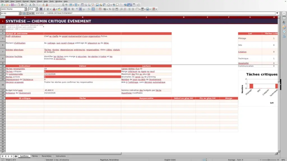Viewport: 287px width, 161px height.
Task: Click the Instructions sheet tab
Action: (x=61, y=156)
